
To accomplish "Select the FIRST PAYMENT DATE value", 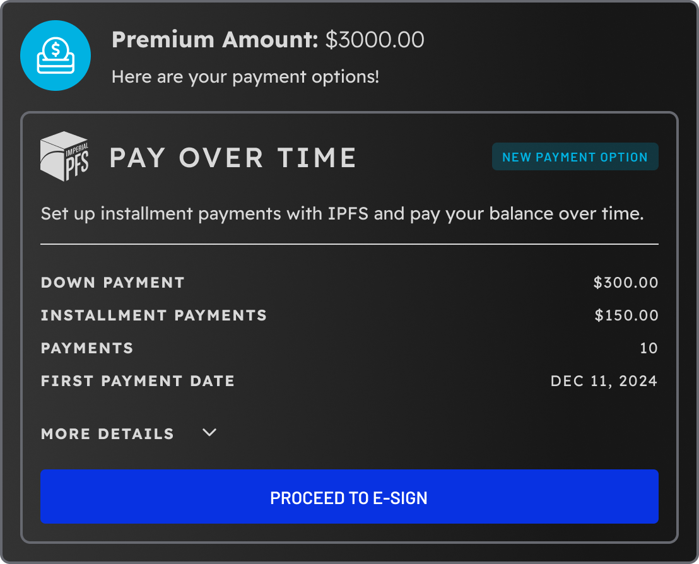I will [604, 380].
